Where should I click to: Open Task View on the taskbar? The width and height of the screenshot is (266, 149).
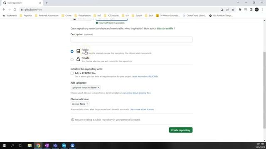[x=21, y=145]
